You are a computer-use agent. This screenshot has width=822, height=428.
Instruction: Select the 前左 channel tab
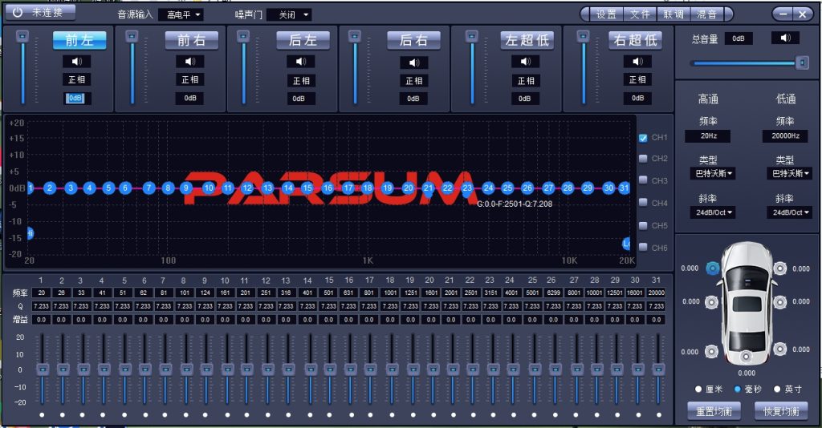tap(79, 40)
